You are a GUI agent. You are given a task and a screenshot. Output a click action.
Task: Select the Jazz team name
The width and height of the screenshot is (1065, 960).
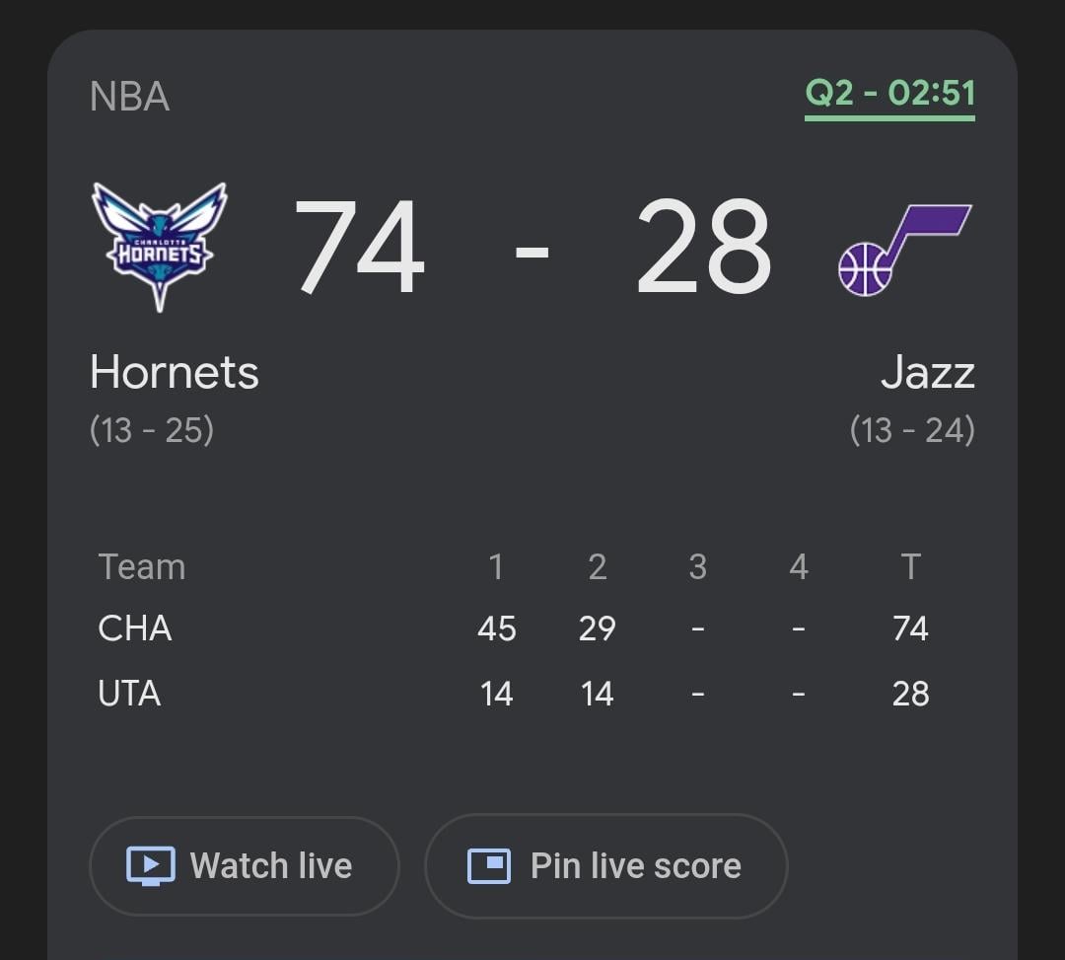929,373
